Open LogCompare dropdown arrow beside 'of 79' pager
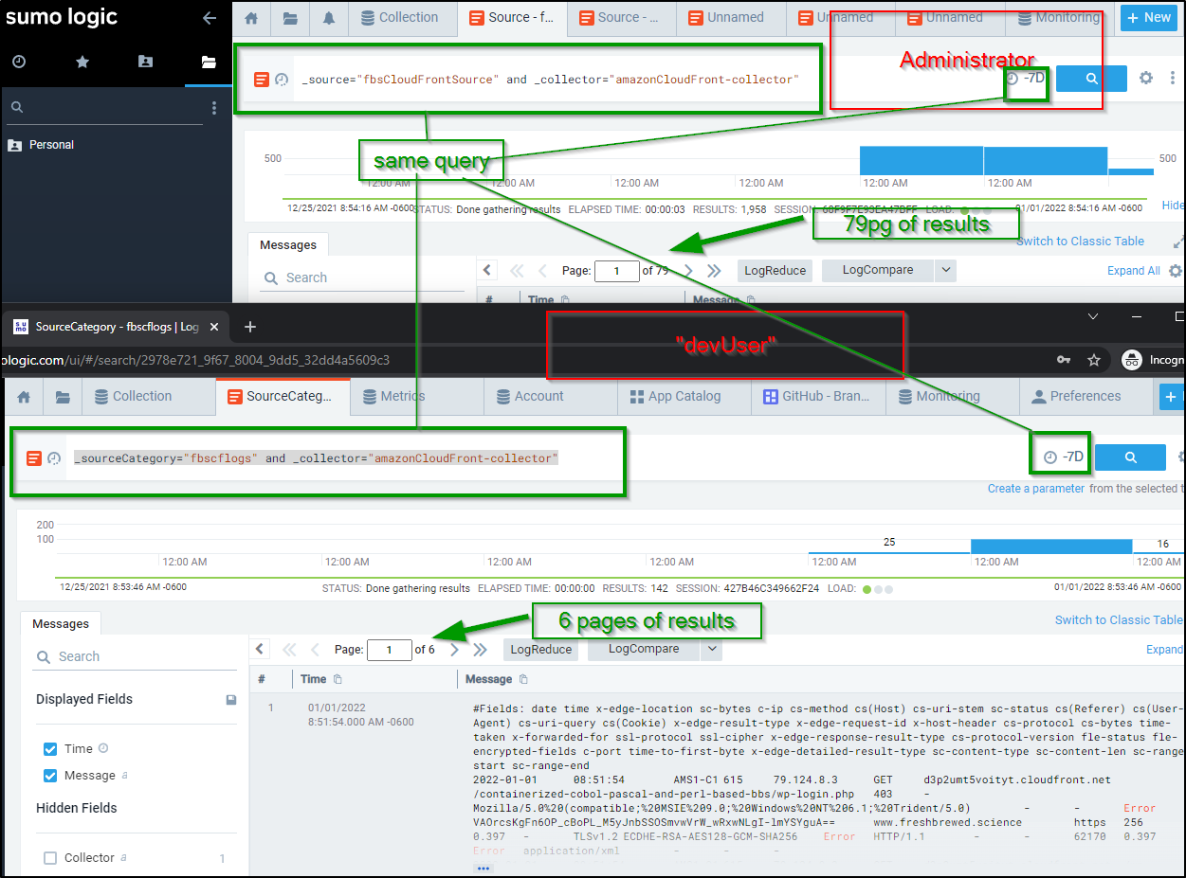Screen dimensions: 1186x878 pyautogui.click(x=945, y=271)
